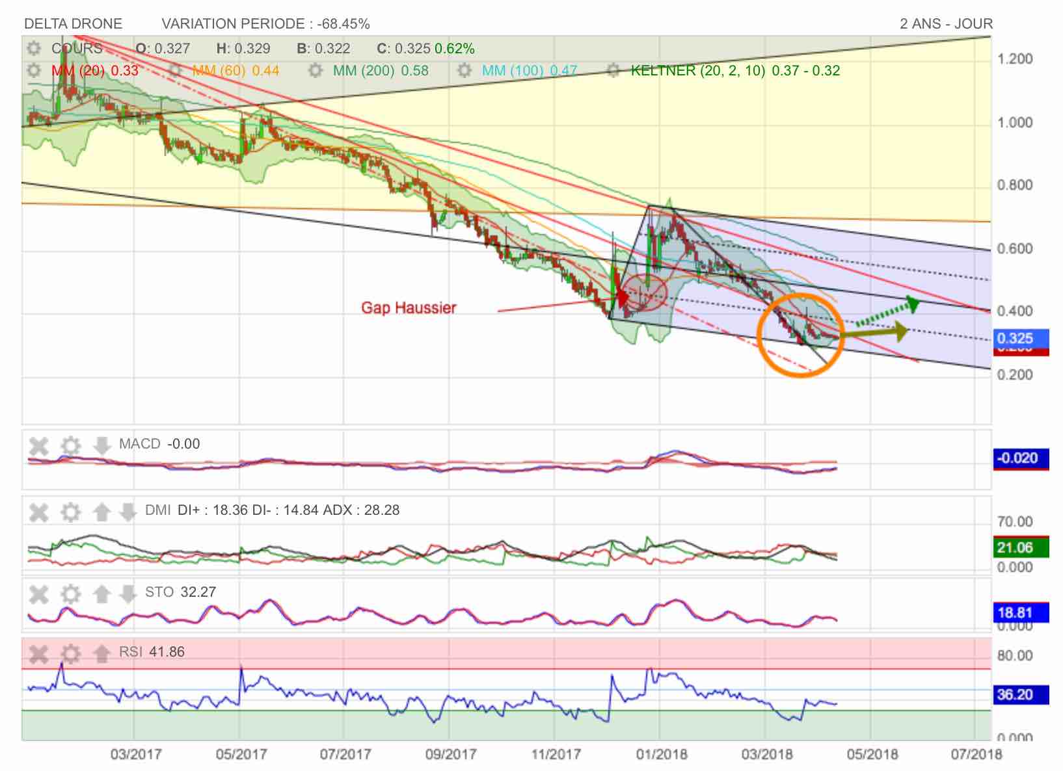Click the high price H: 0.329 value
The height and width of the screenshot is (771, 1063).
pyautogui.click(x=243, y=49)
